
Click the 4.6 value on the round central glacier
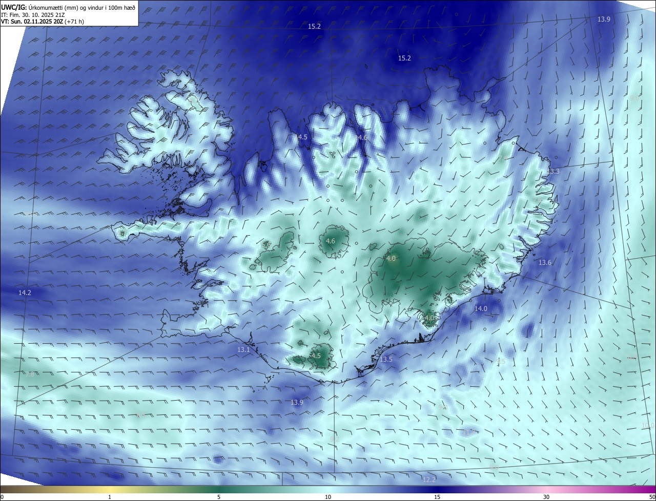click(x=331, y=241)
